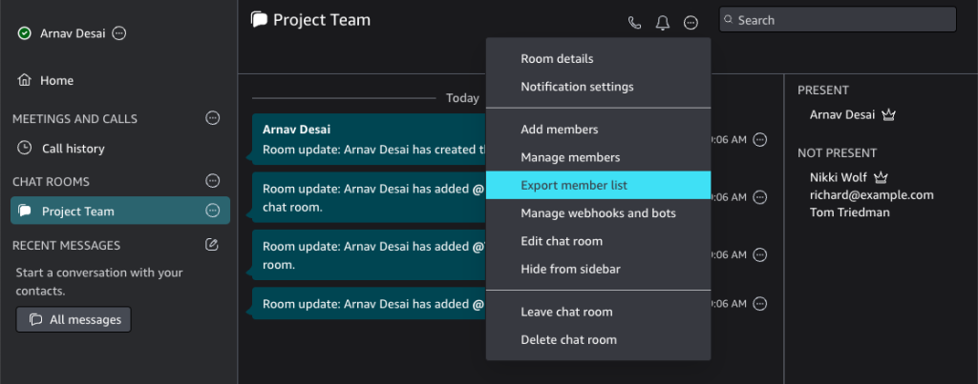This screenshot has height=384, width=978.
Task: Open Project Team room ellipsis in sidebar
Action: 212,211
